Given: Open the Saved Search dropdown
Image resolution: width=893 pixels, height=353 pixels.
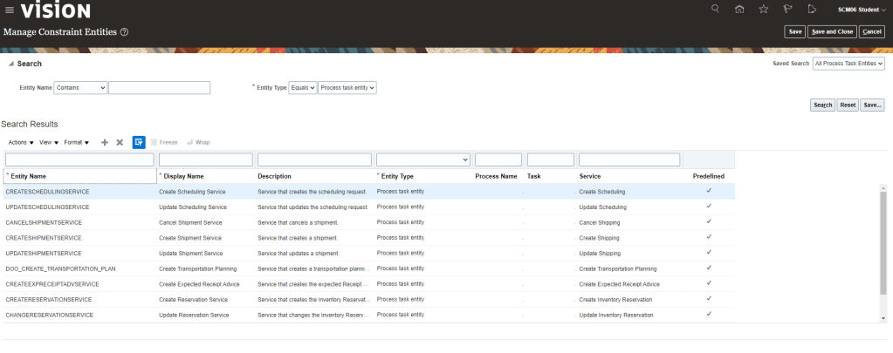Looking at the screenshot, I should [848, 64].
